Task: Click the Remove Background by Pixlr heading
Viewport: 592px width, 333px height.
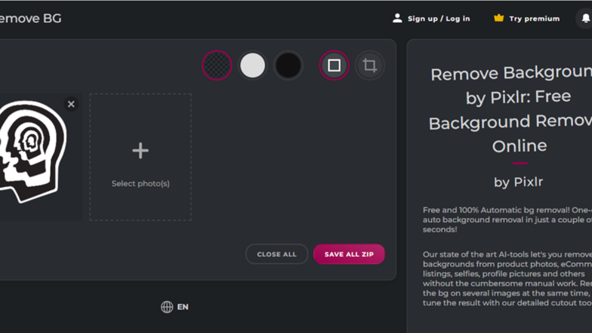Action: coord(511,109)
